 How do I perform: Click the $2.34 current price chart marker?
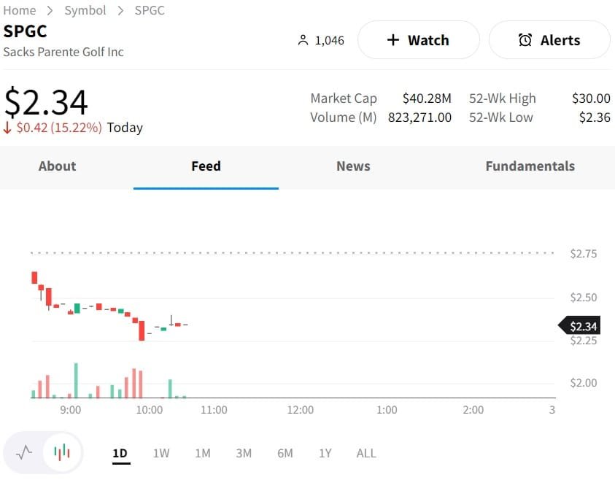pyautogui.click(x=583, y=326)
